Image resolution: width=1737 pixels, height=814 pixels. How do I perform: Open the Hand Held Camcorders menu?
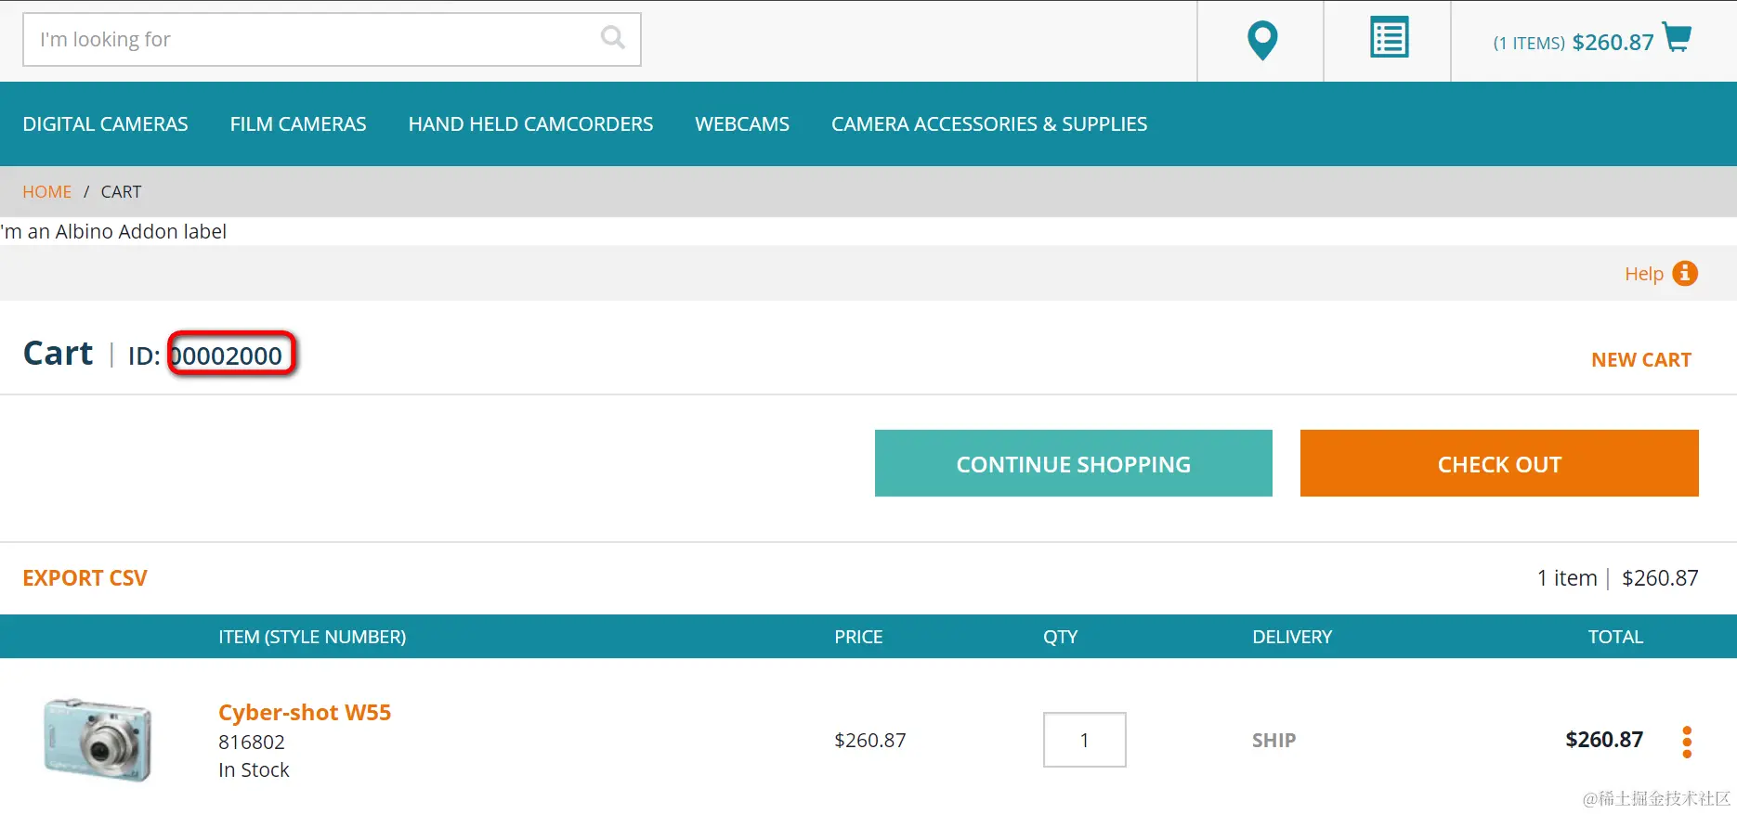click(530, 124)
